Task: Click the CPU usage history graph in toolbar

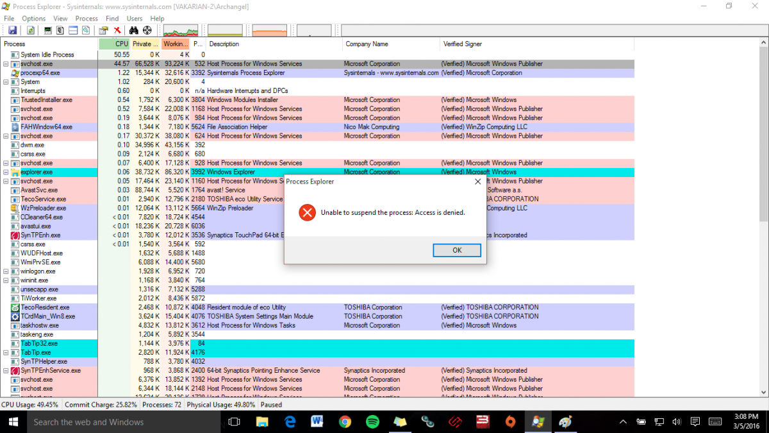Action: point(181,30)
